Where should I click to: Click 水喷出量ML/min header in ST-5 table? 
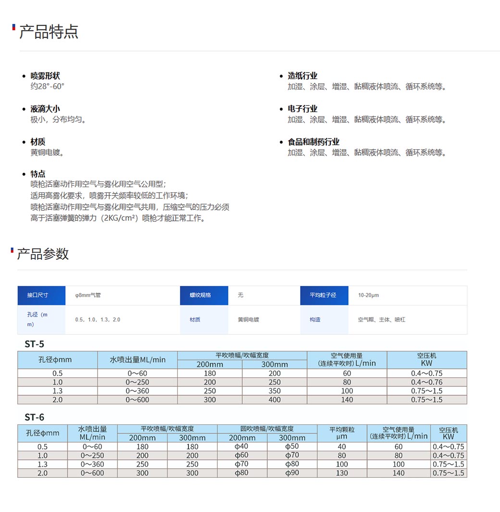(137, 360)
